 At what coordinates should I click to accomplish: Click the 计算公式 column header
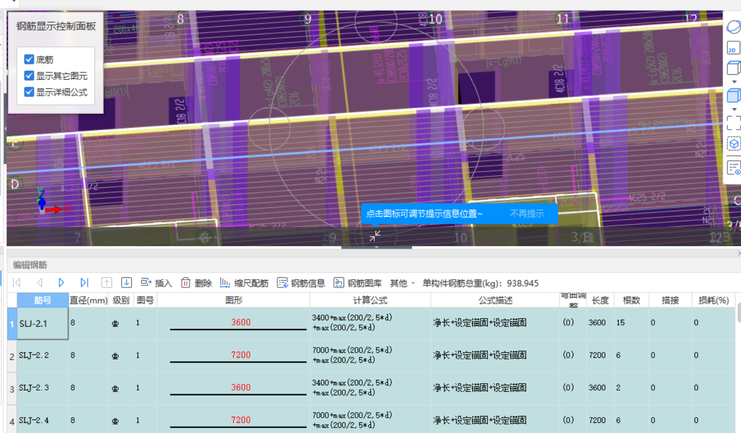click(370, 300)
